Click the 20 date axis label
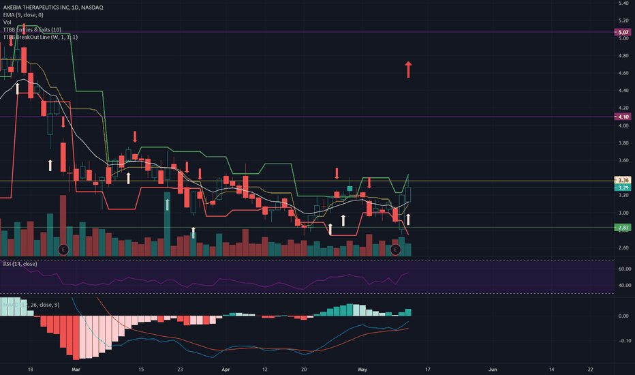 [x=304, y=370]
